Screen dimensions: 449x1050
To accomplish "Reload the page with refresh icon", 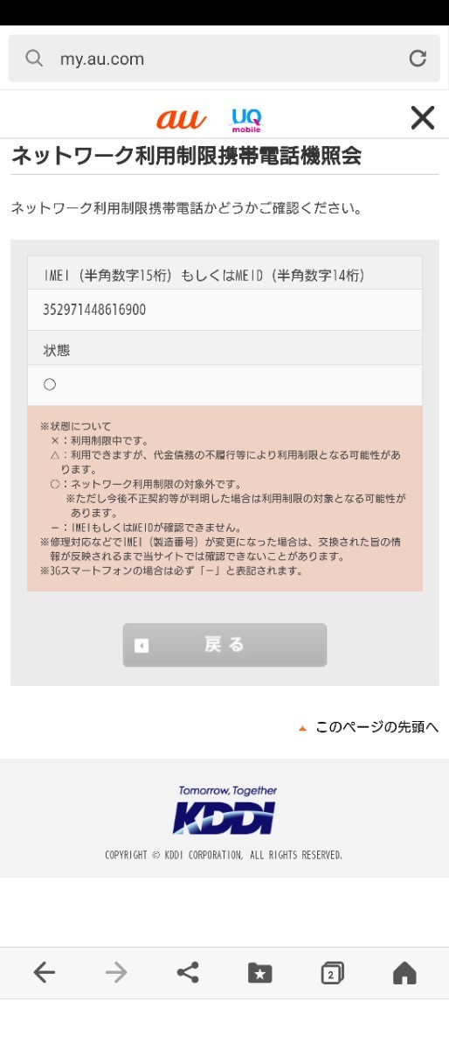I will coord(418,59).
